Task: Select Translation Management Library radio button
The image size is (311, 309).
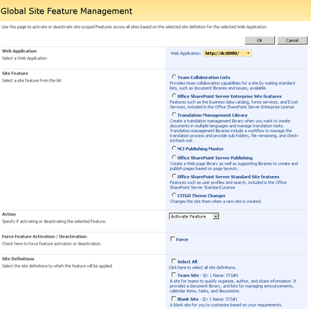Action: 174,115
